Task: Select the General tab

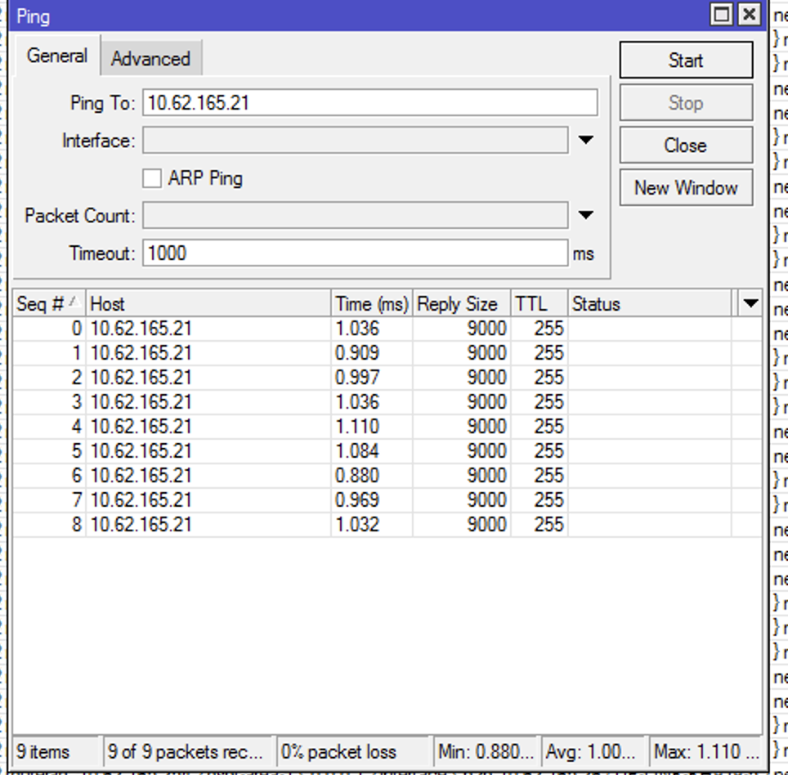Action: pyautogui.click(x=56, y=56)
